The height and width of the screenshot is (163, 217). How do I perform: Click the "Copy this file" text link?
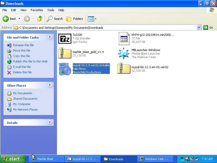coord(21,56)
